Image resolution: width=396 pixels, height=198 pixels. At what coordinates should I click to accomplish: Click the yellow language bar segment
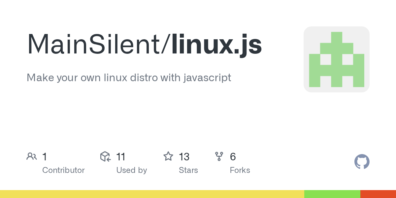[x=152, y=194]
